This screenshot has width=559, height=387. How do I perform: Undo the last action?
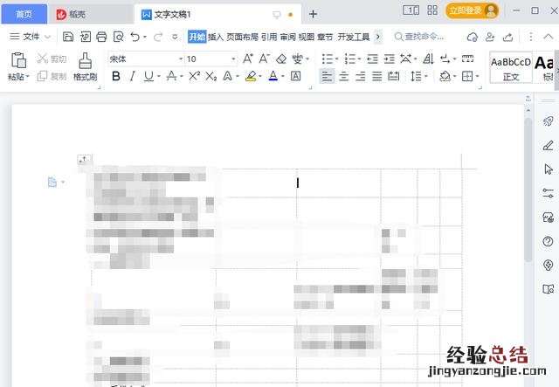tap(135, 37)
